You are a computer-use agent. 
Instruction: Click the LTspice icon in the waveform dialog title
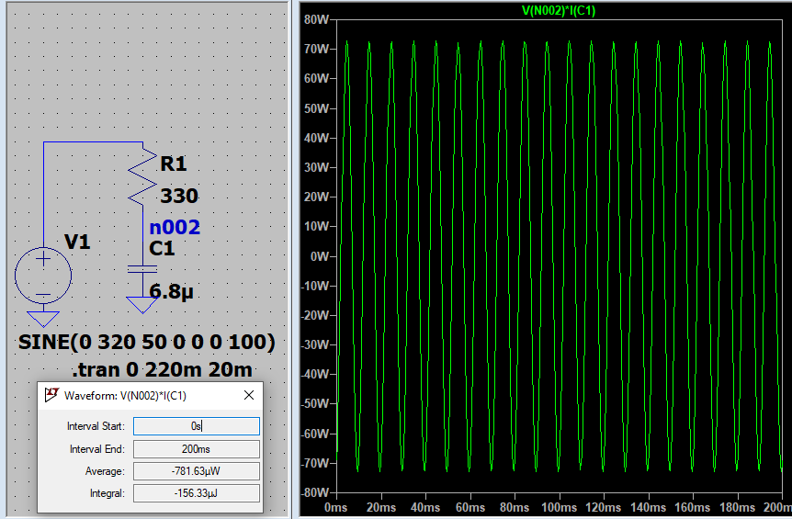click(51, 395)
